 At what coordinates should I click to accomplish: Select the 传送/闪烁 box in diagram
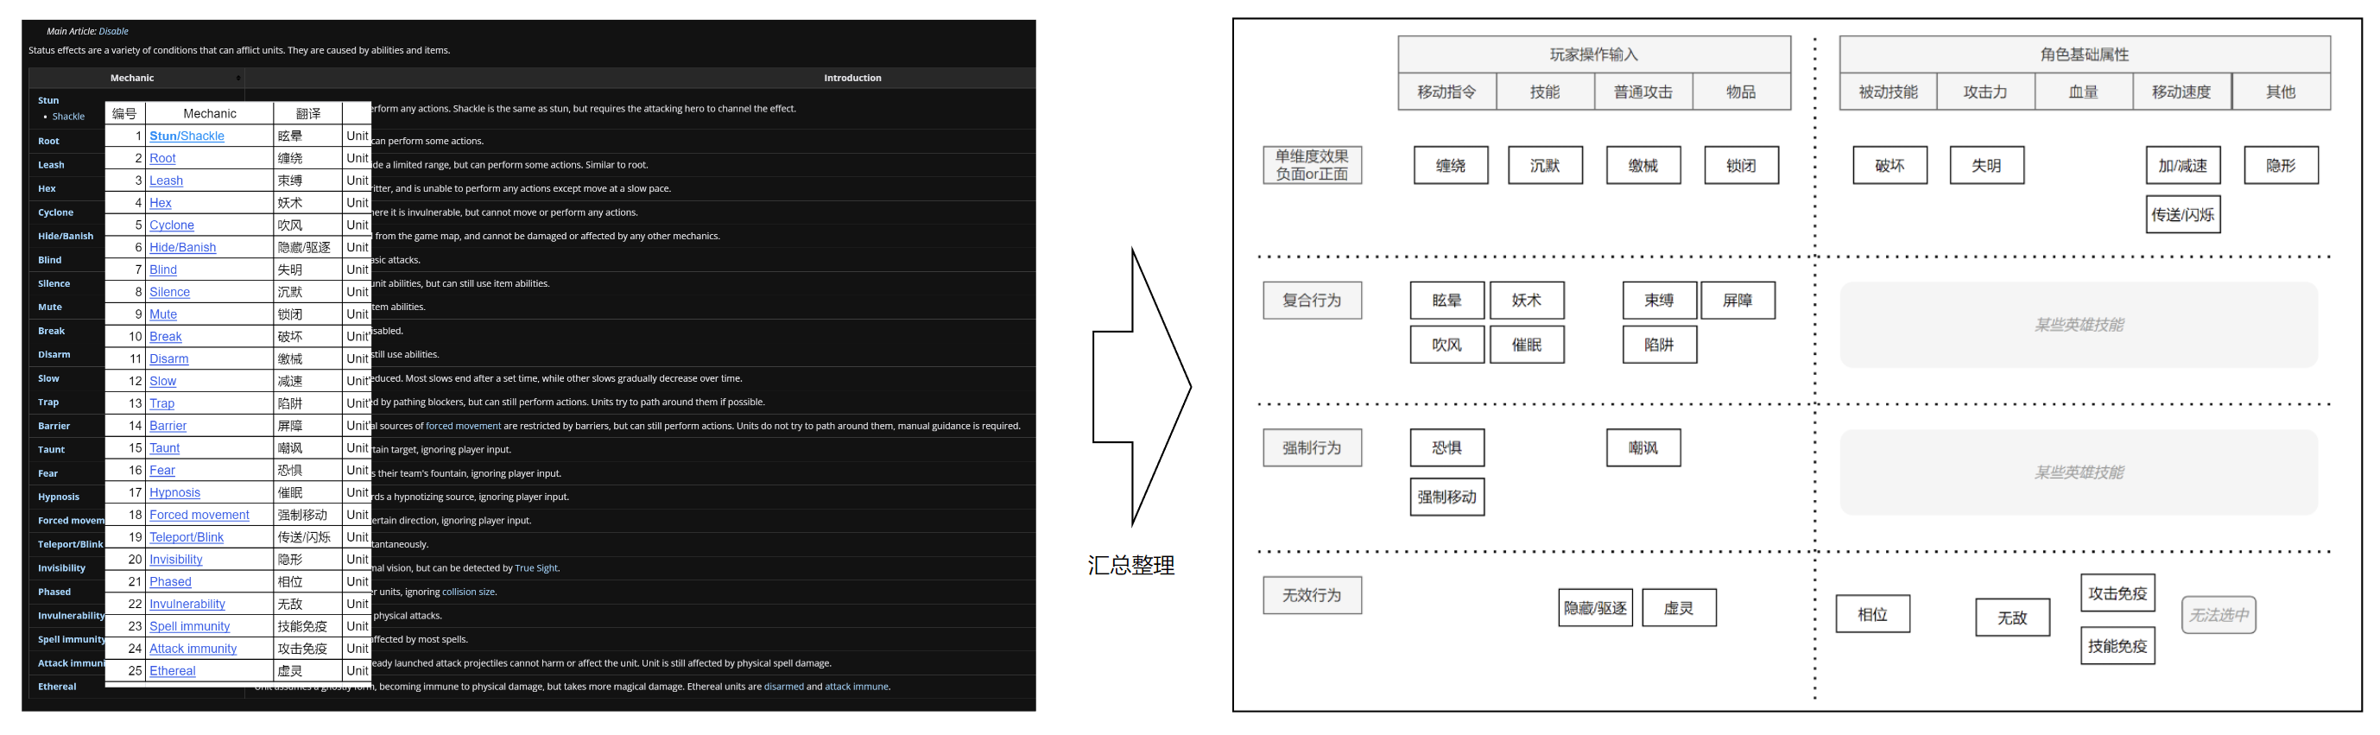pos(2181,215)
